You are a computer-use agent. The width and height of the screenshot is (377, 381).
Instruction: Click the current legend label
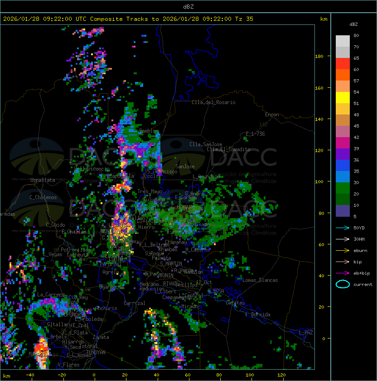coord(363,285)
